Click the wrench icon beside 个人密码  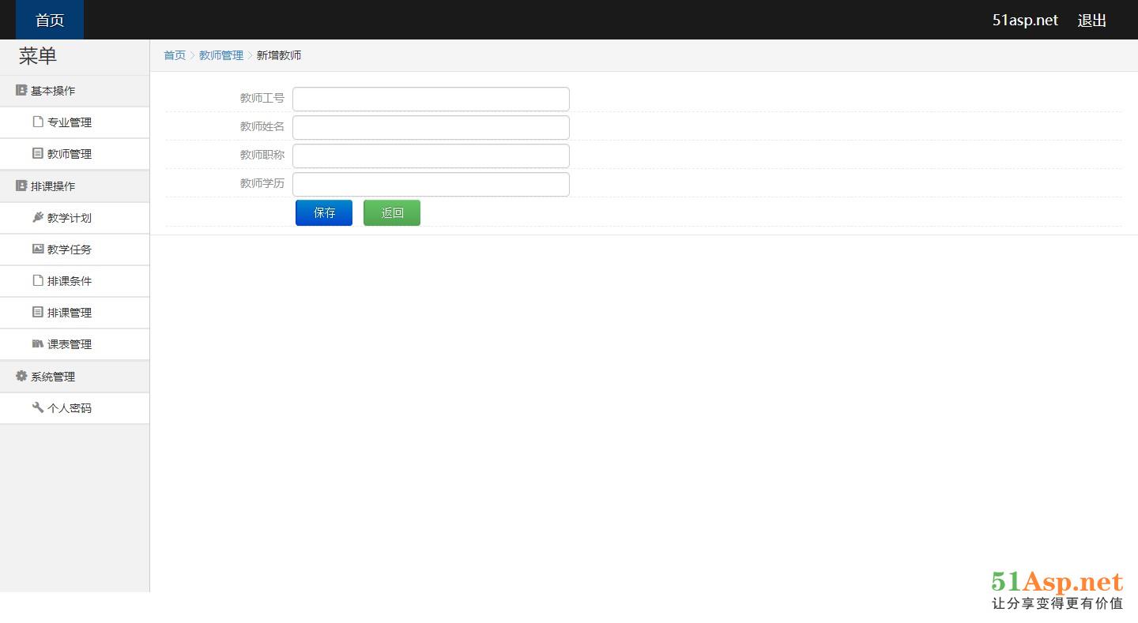click(37, 407)
